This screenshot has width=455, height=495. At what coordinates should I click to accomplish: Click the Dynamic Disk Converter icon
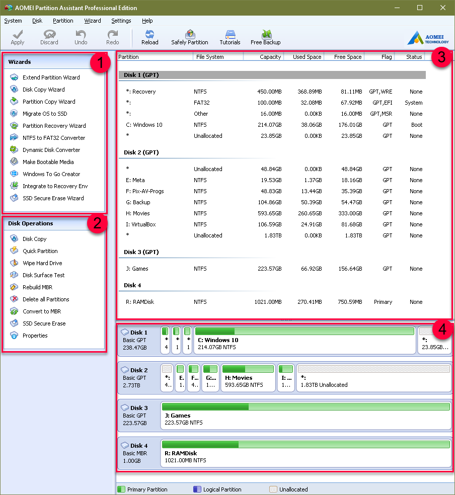(x=14, y=149)
